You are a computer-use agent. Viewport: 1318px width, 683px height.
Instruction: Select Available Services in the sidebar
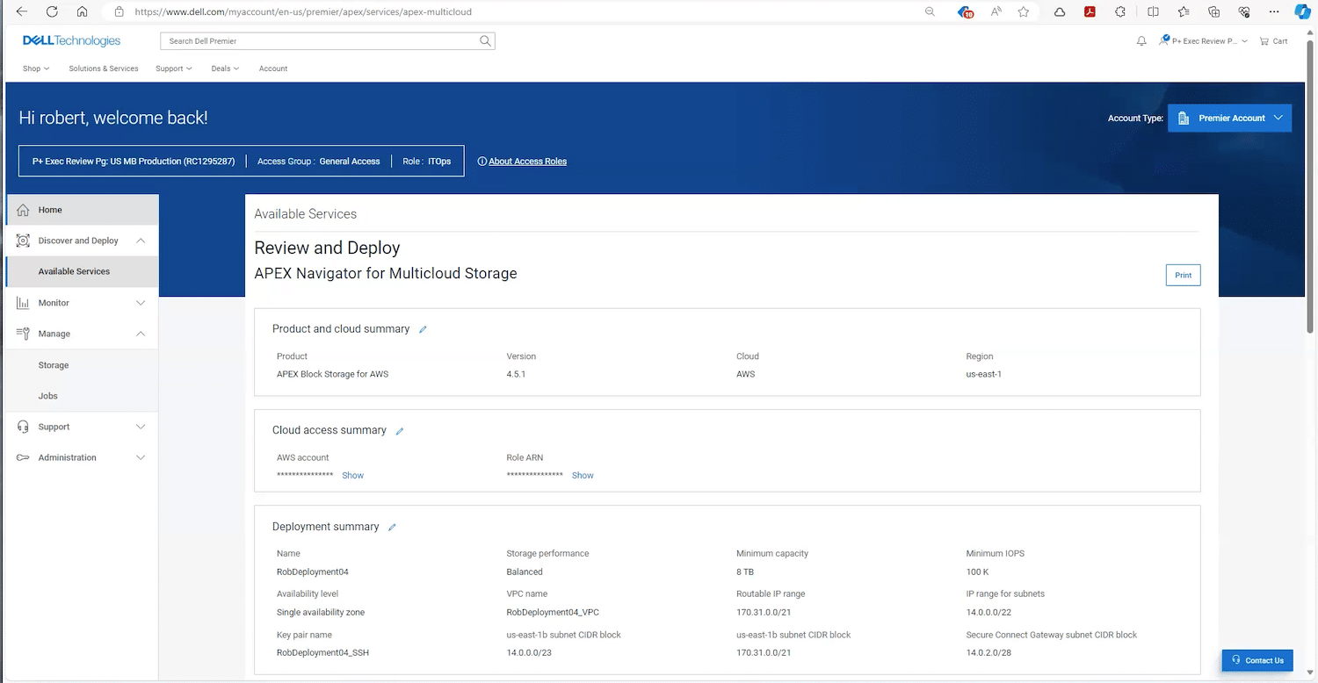tap(82, 271)
